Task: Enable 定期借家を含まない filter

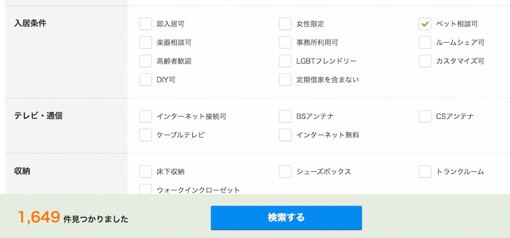Action: pyautogui.click(x=285, y=80)
